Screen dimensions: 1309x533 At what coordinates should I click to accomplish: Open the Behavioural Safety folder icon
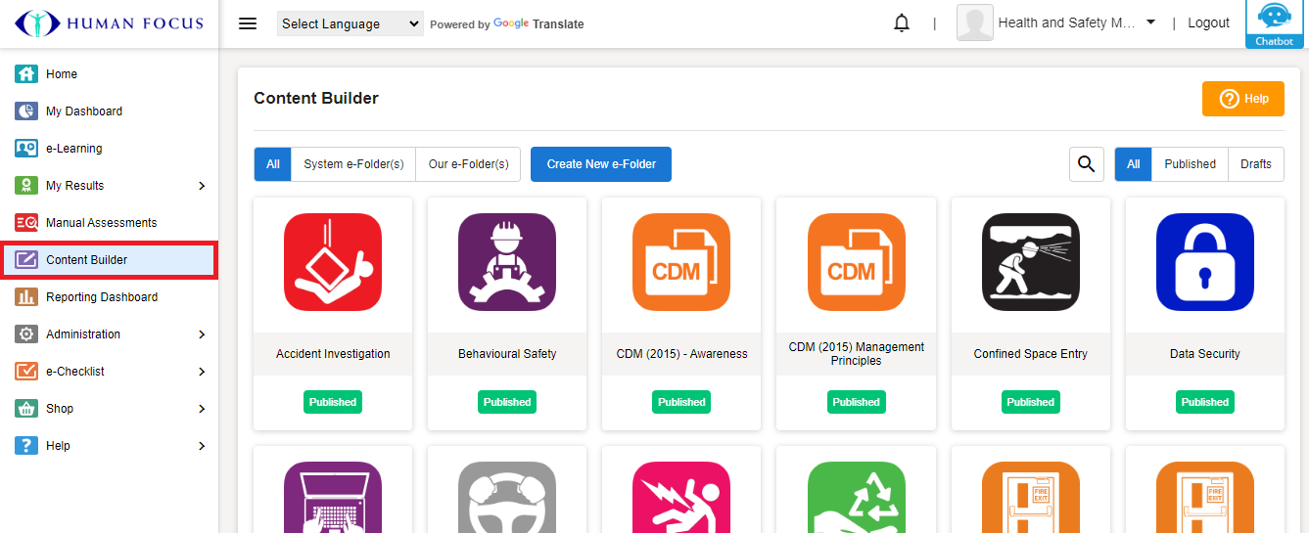coord(507,262)
